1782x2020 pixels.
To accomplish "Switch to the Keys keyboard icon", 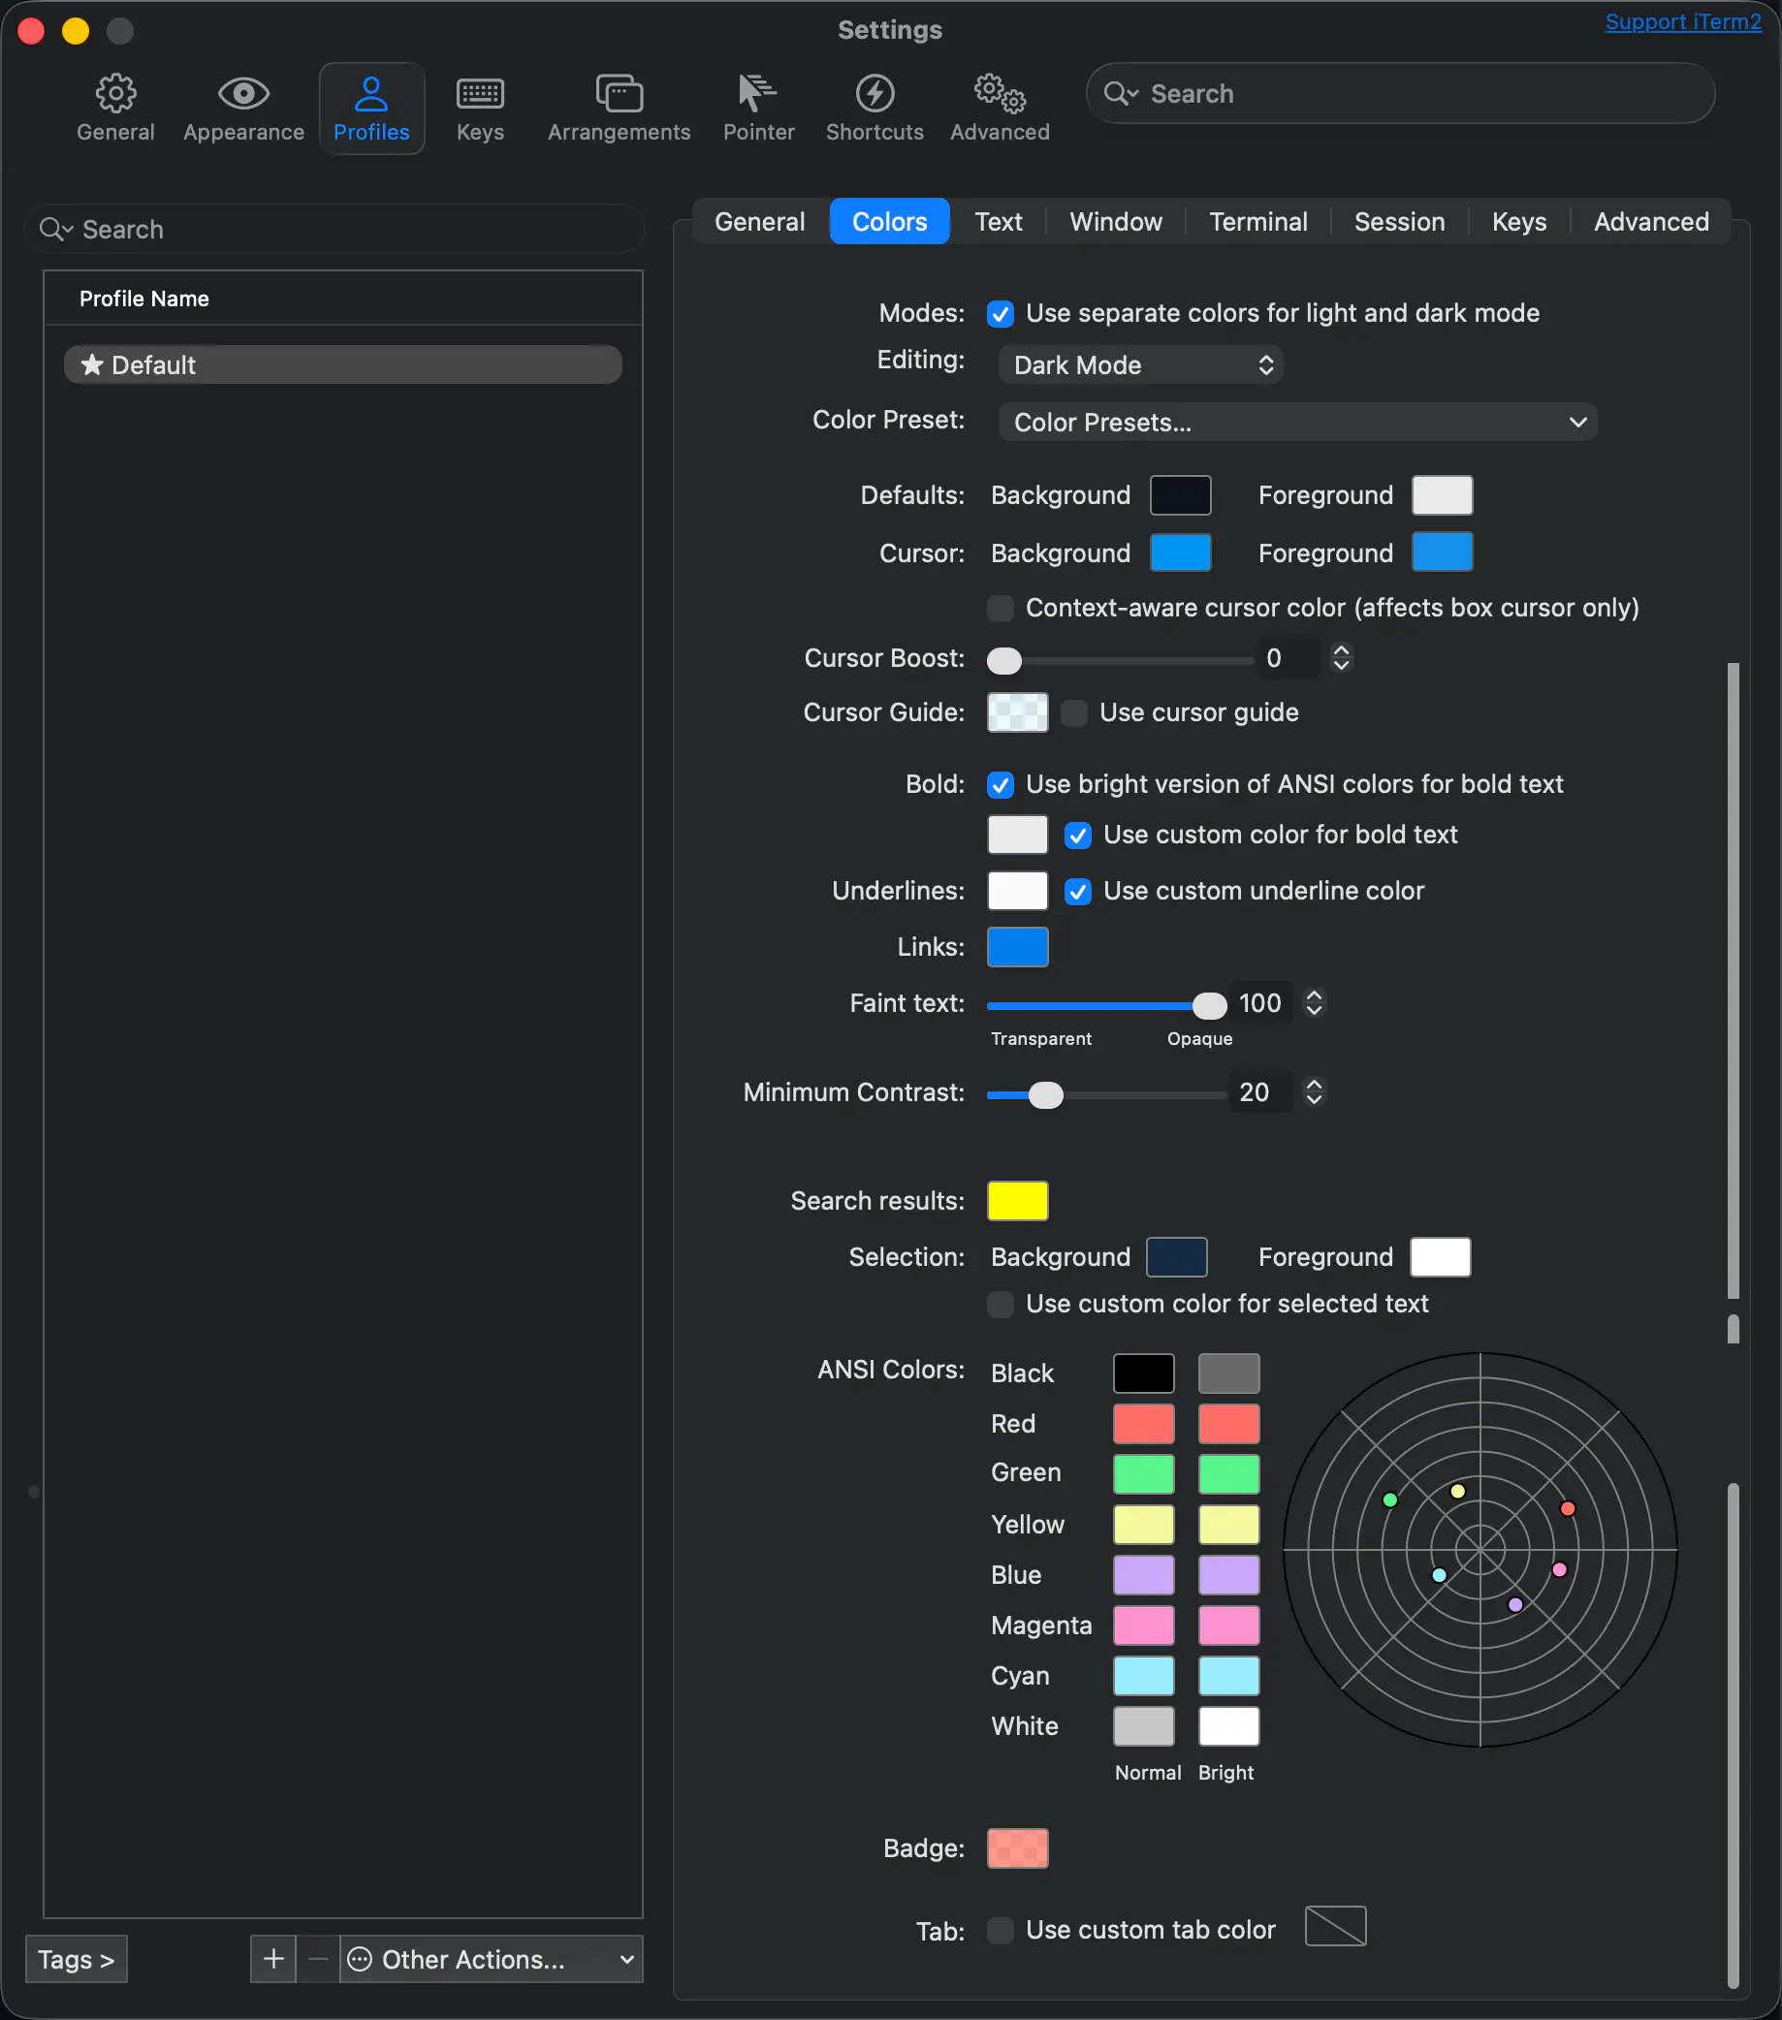I will click(480, 94).
